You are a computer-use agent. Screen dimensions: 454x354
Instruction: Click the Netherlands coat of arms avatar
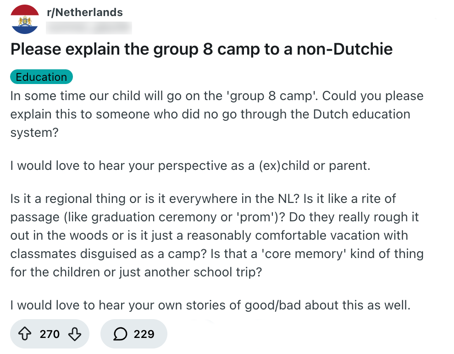(25, 19)
